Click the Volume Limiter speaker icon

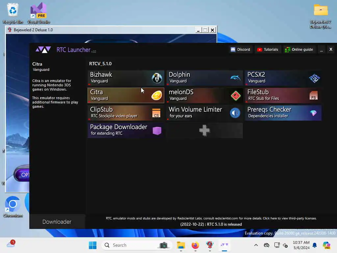pos(235,113)
